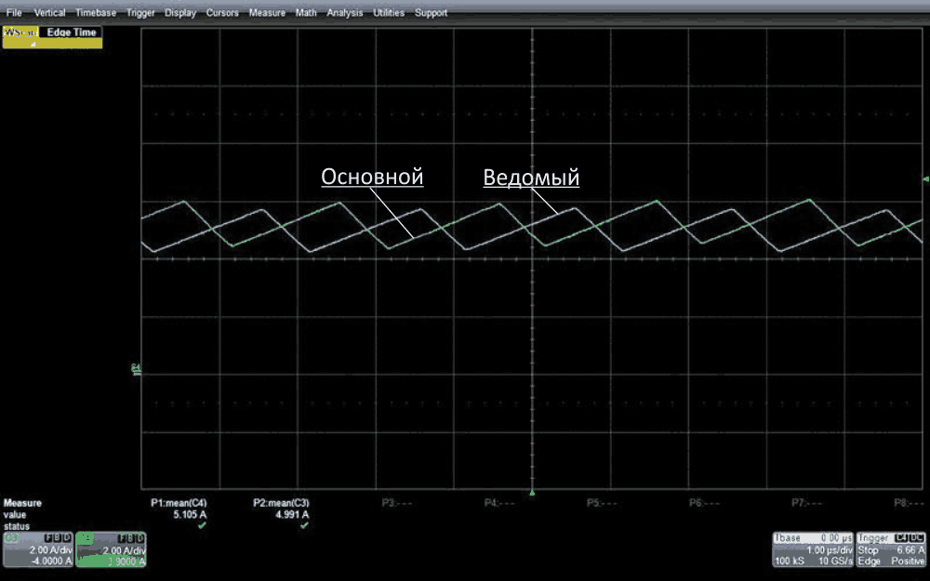Open the Support menu
This screenshot has height=581, width=930.
click(x=431, y=12)
